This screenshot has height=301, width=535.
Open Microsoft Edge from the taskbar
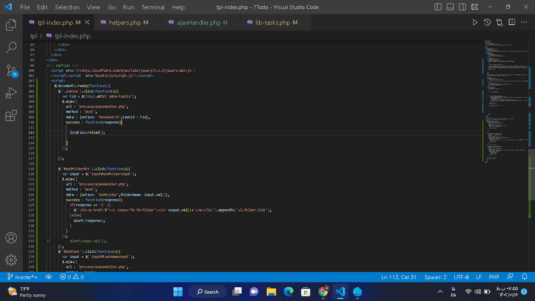[x=289, y=292]
